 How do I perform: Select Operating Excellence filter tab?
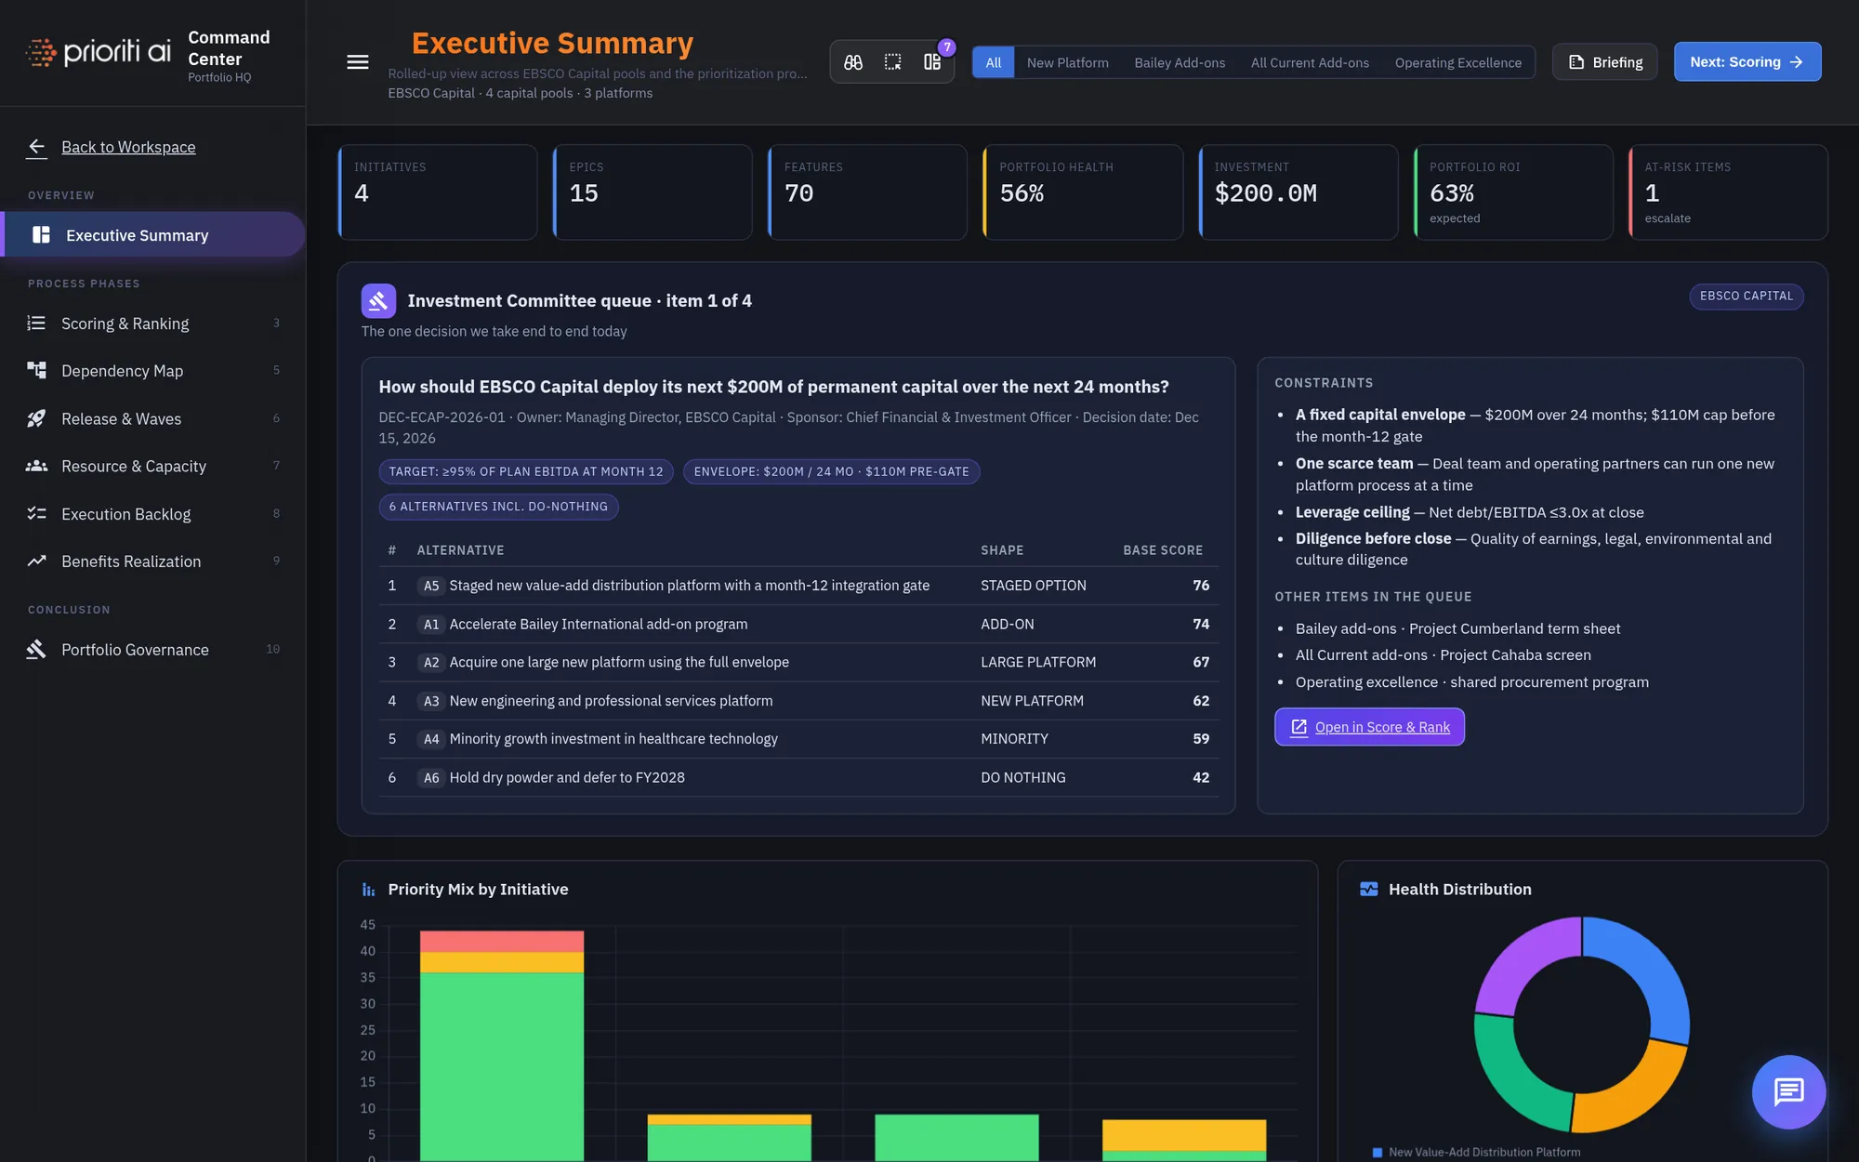coord(1457,62)
